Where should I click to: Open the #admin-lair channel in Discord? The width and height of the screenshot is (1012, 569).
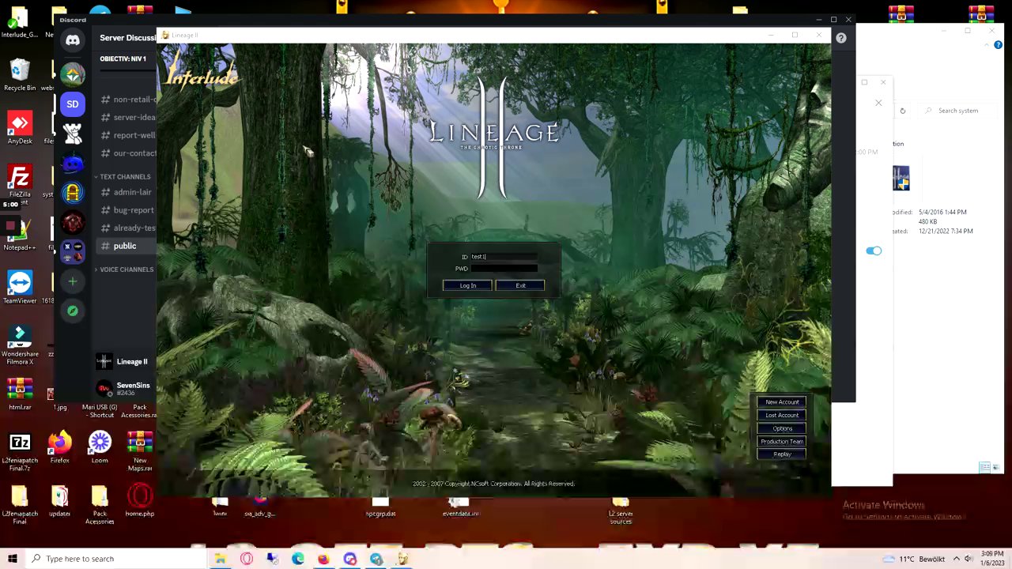128,192
